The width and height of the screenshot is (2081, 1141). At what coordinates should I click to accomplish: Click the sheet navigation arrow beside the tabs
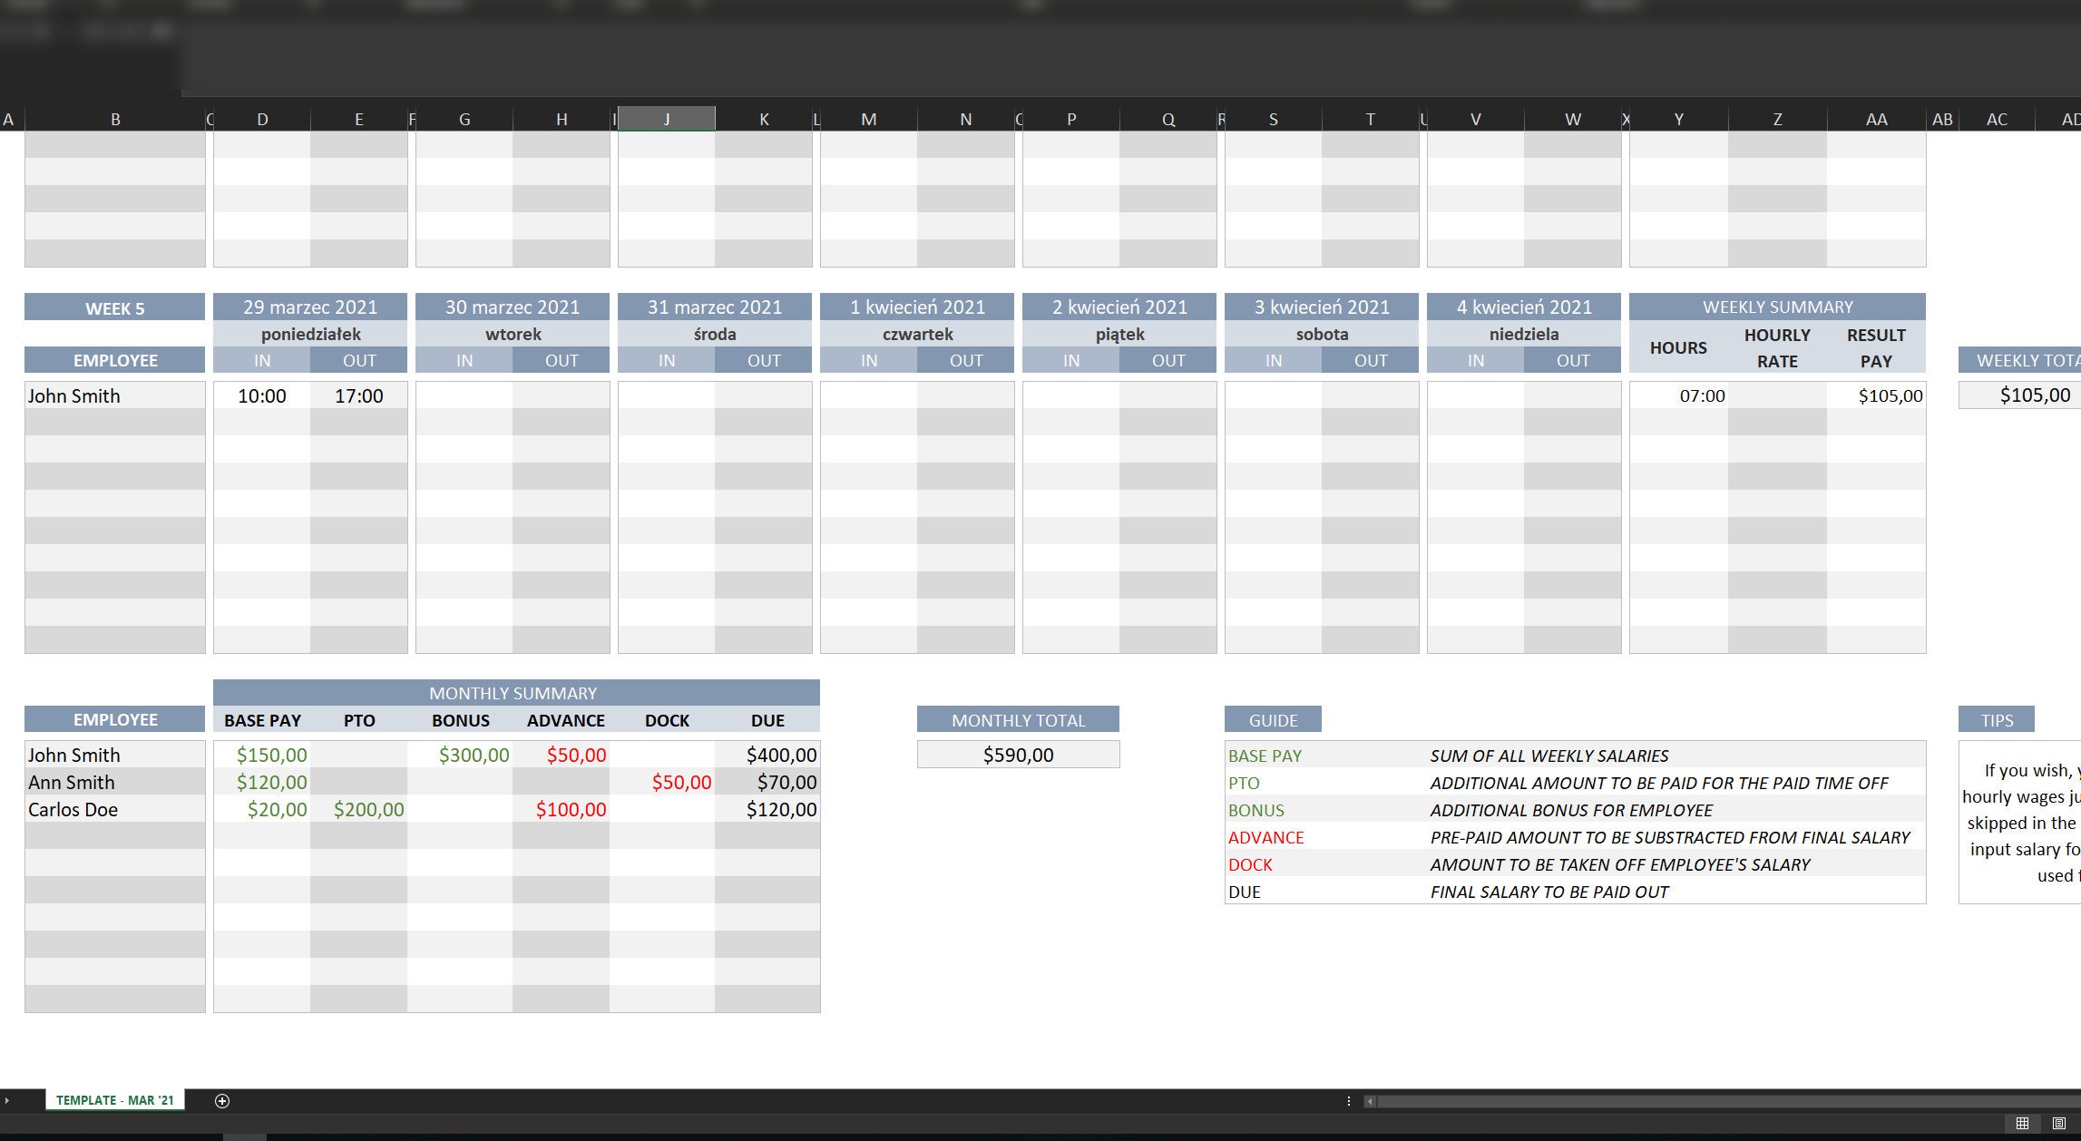click(x=9, y=1100)
